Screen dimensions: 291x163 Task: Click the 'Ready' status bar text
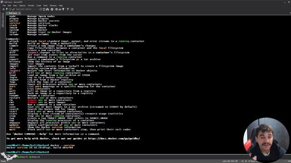pos(4,161)
